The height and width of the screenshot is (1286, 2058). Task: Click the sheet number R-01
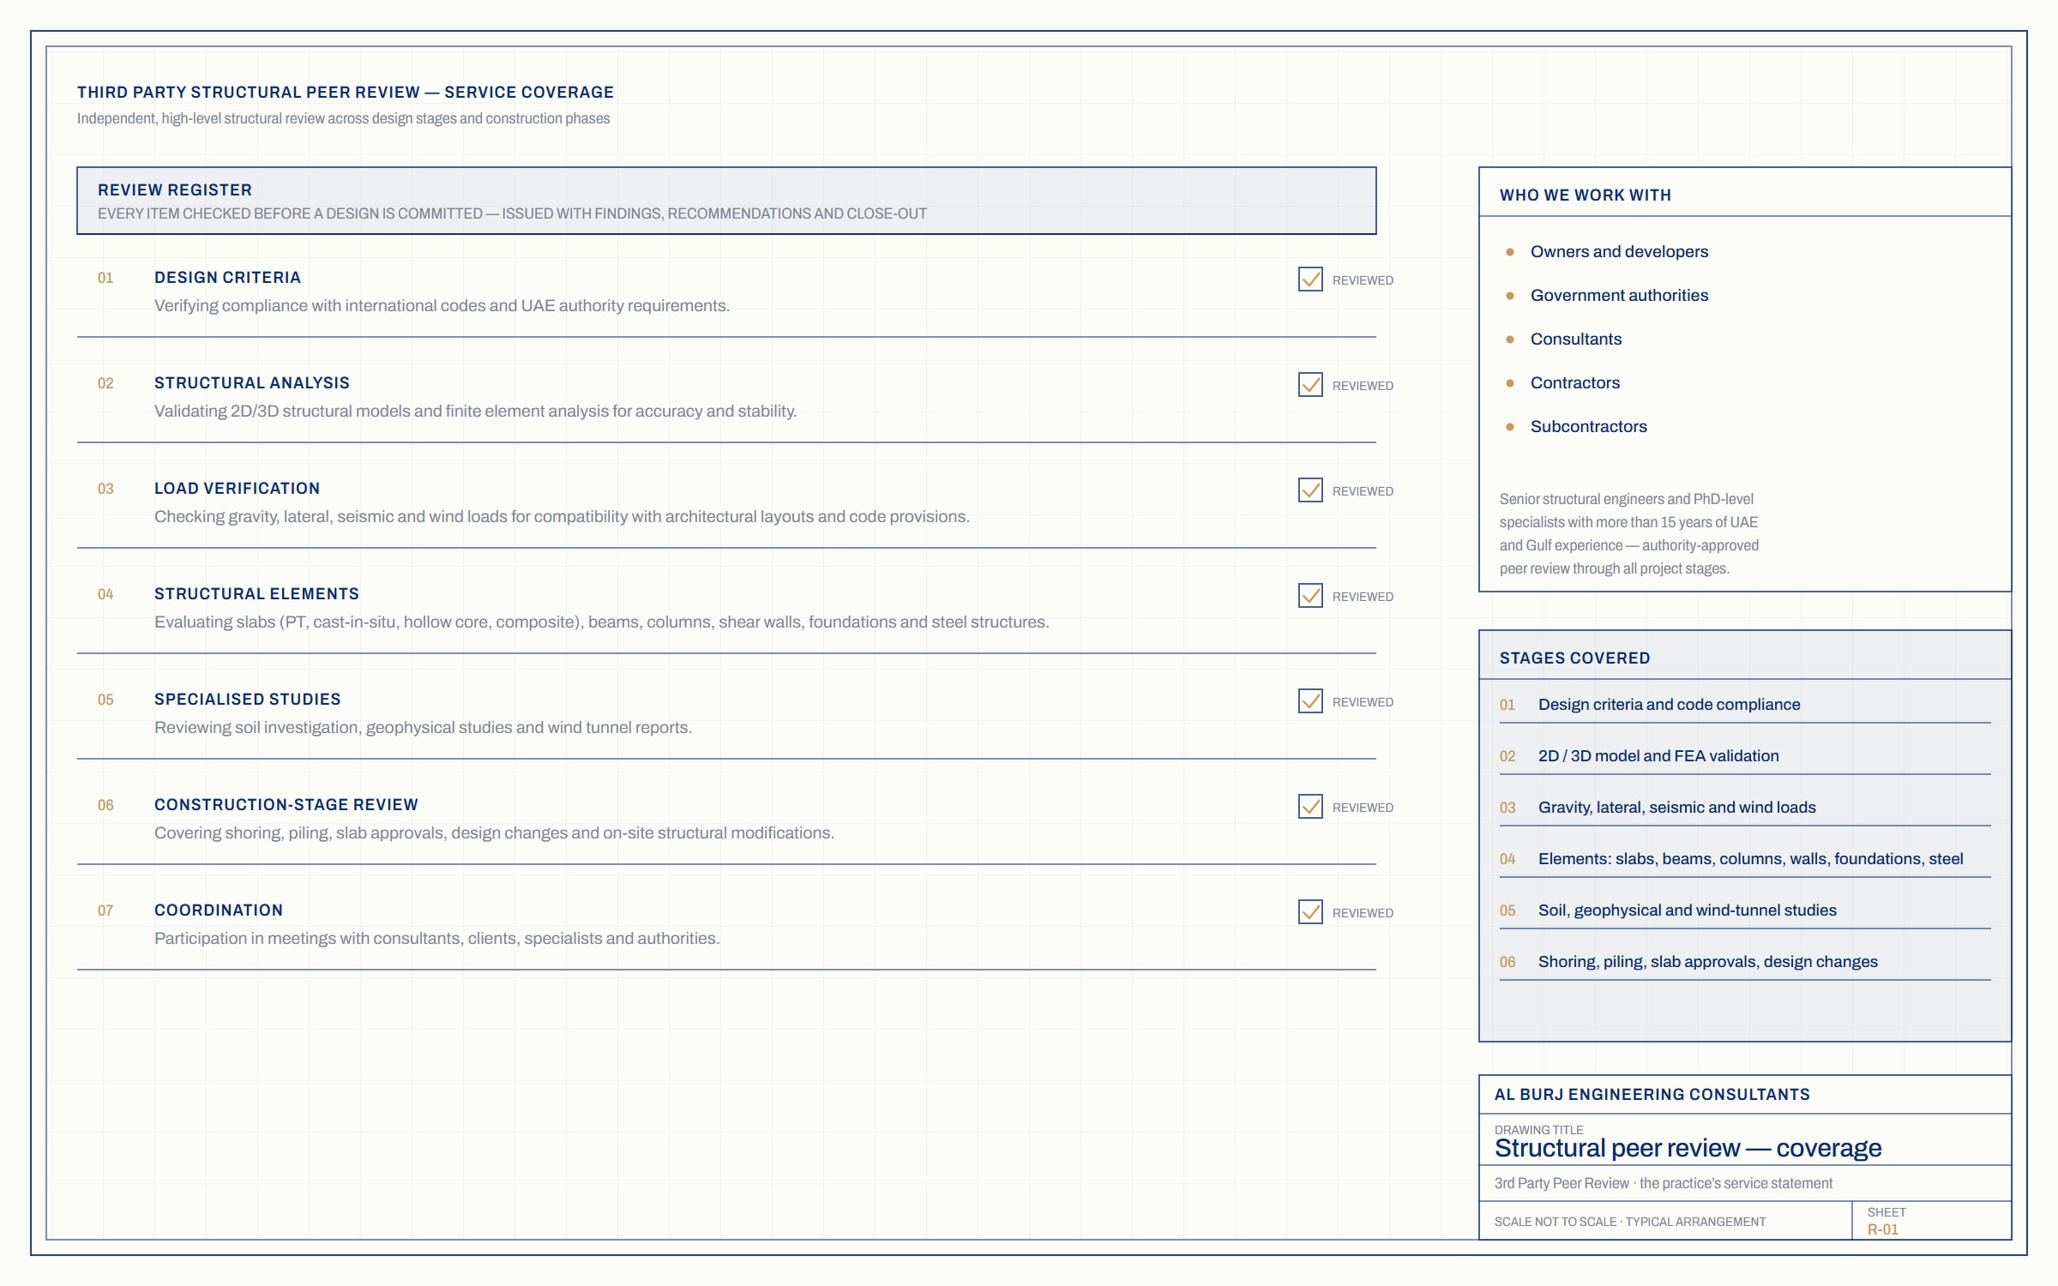[x=1882, y=1229]
